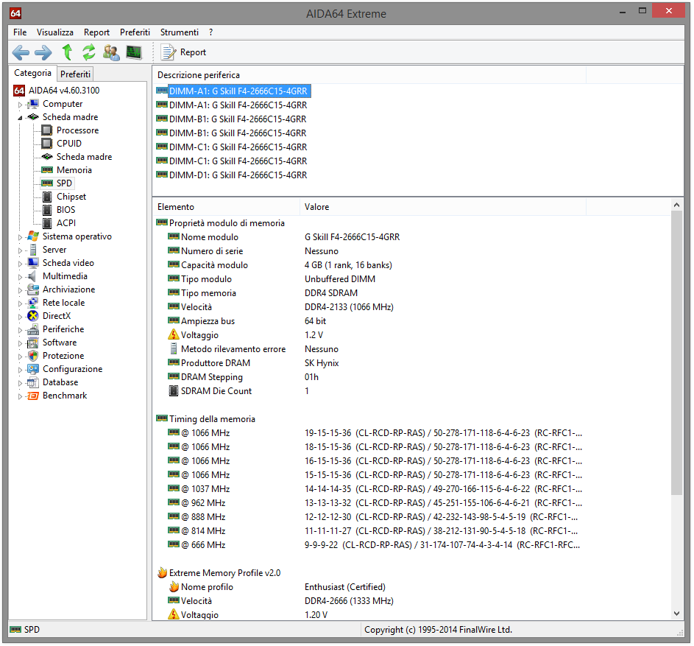
Task: Select the Memoria tree item
Action: pyautogui.click(x=74, y=170)
